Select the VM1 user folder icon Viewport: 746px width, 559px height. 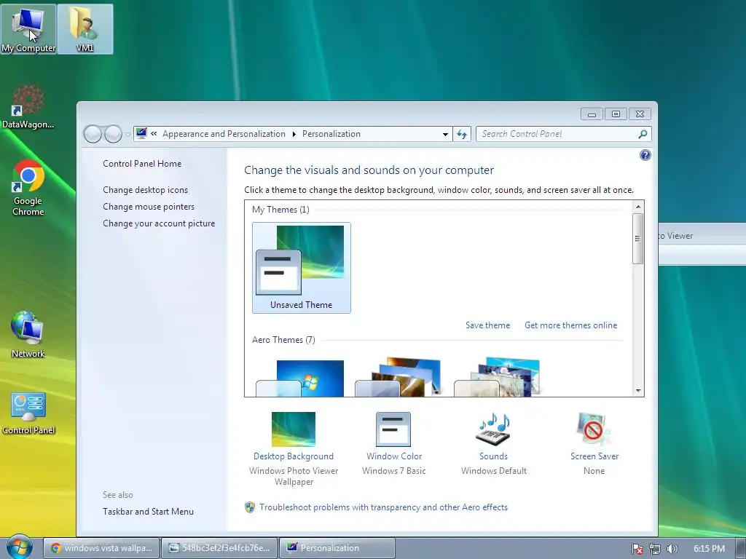tap(85, 29)
